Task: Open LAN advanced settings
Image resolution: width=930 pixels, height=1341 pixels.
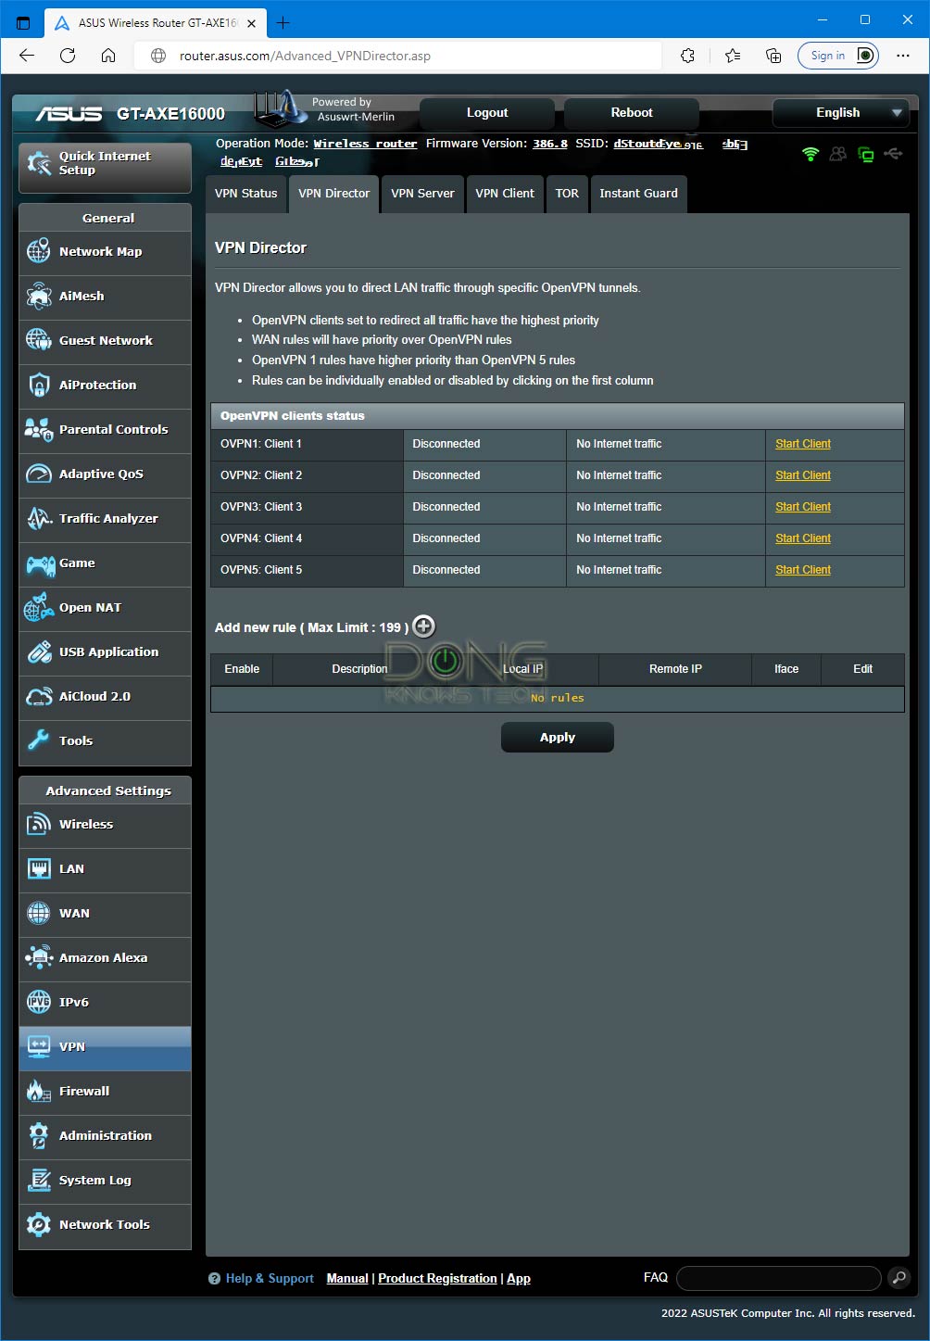Action: pos(105,869)
